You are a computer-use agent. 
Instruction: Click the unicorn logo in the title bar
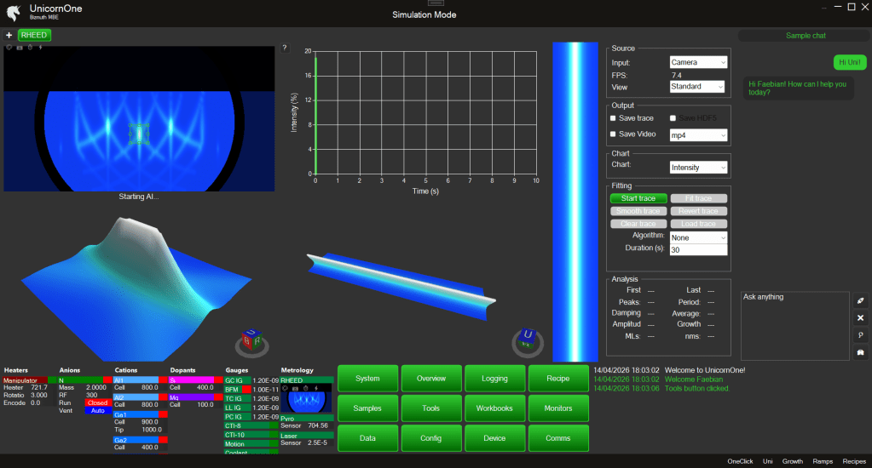coord(12,11)
